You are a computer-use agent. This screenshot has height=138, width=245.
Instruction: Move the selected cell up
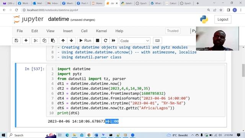pos(63,41)
